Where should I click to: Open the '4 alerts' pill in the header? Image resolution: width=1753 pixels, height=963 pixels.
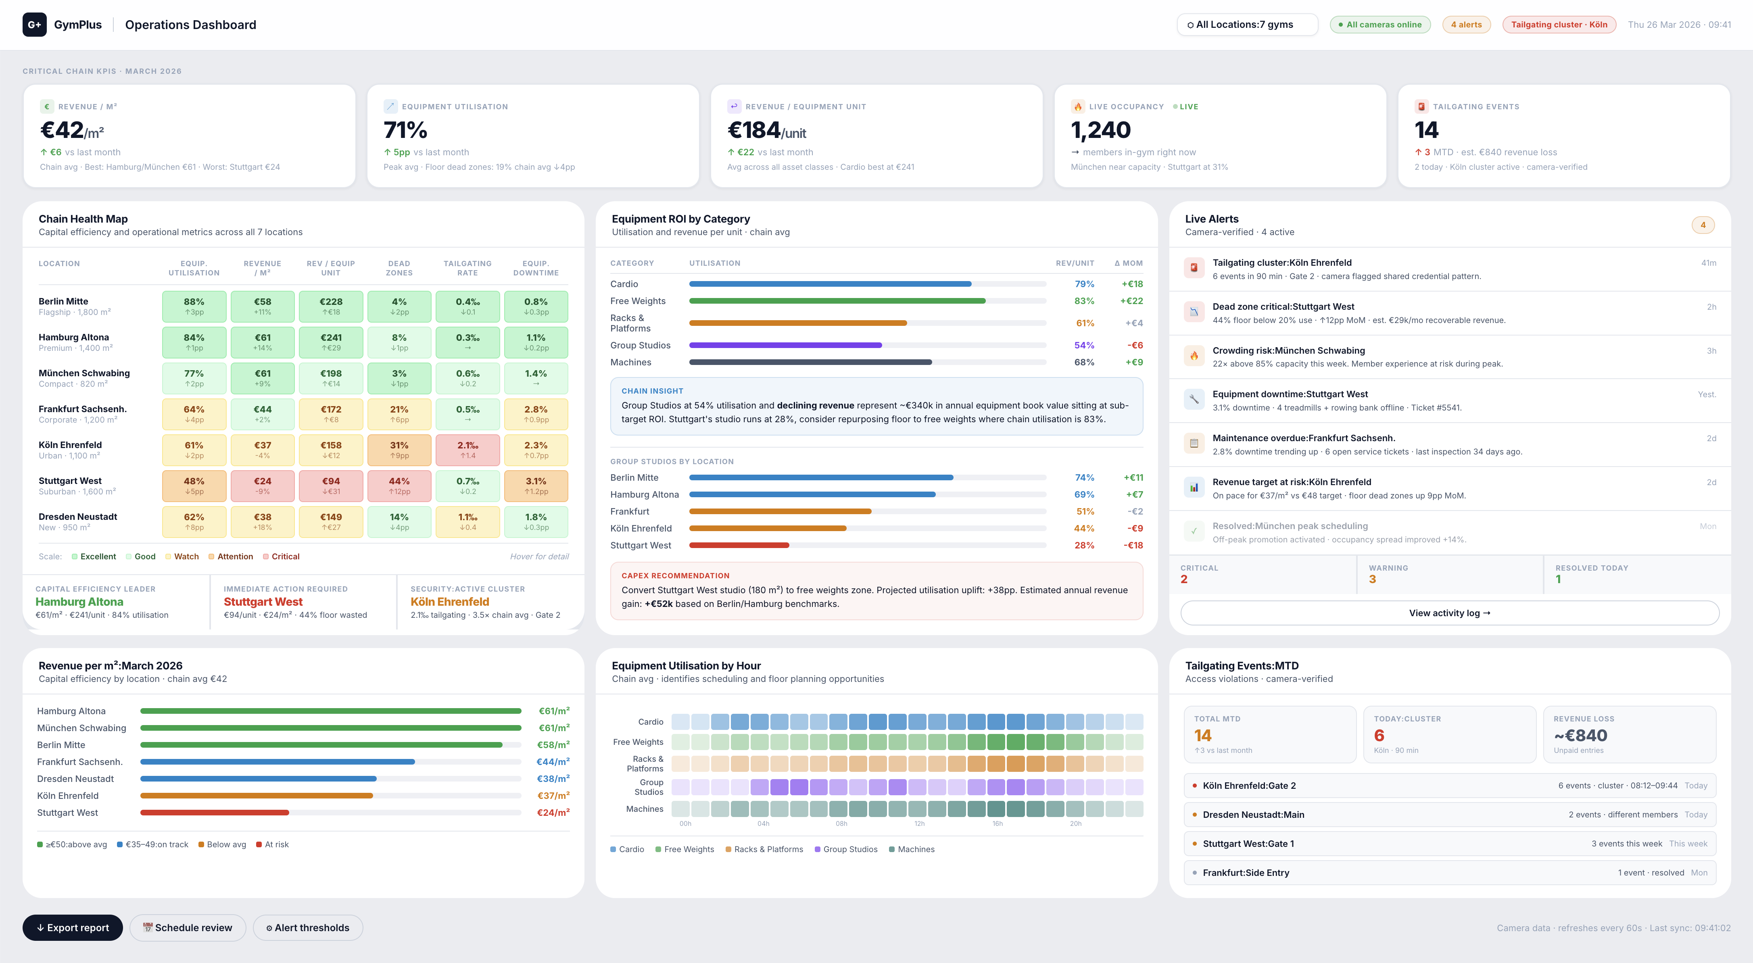1467,24
